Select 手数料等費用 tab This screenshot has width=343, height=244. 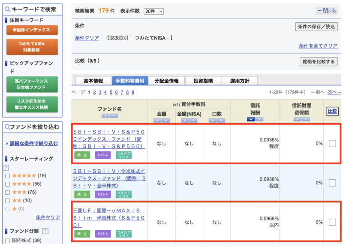[x=130, y=81]
